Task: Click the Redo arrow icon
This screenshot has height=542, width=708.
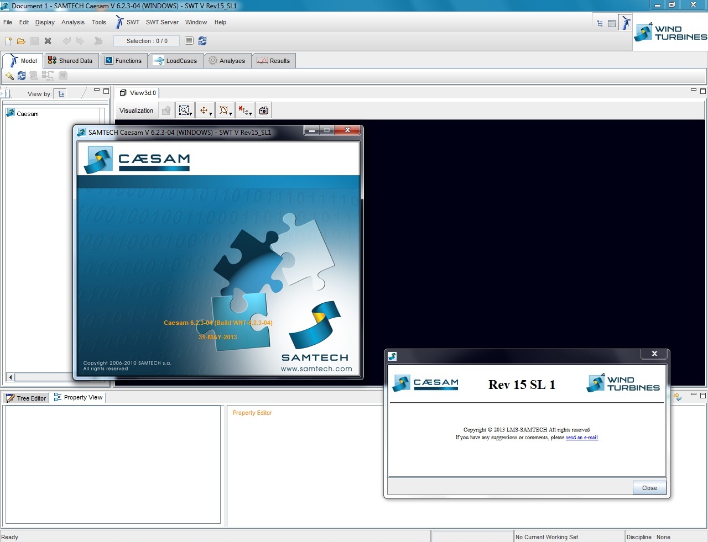Action: pyautogui.click(x=80, y=41)
